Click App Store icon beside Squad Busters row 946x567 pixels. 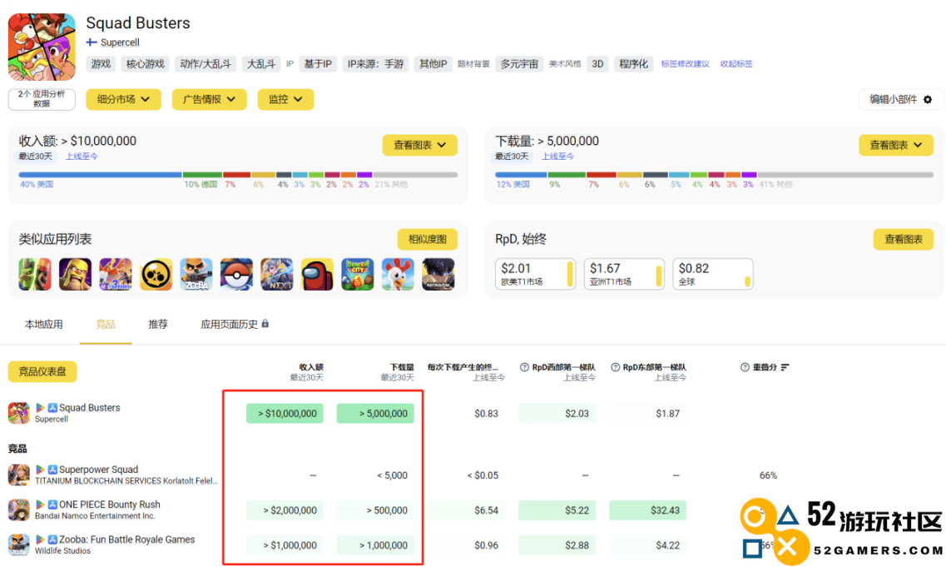pos(52,408)
